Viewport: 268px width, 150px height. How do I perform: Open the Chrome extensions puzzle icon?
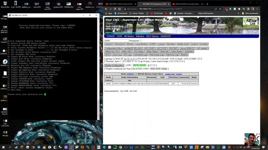click(x=239, y=9)
